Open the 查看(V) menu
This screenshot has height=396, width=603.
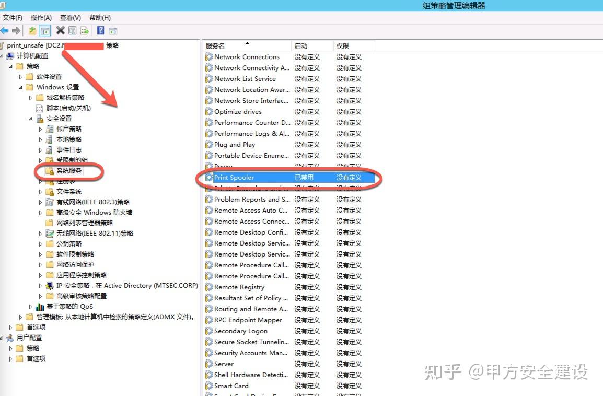point(70,17)
